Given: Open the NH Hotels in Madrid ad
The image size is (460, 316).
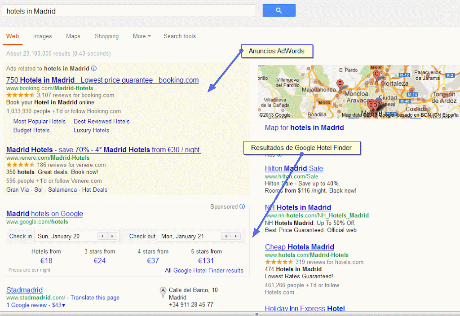Looking at the screenshot, I should click(298, 207).
